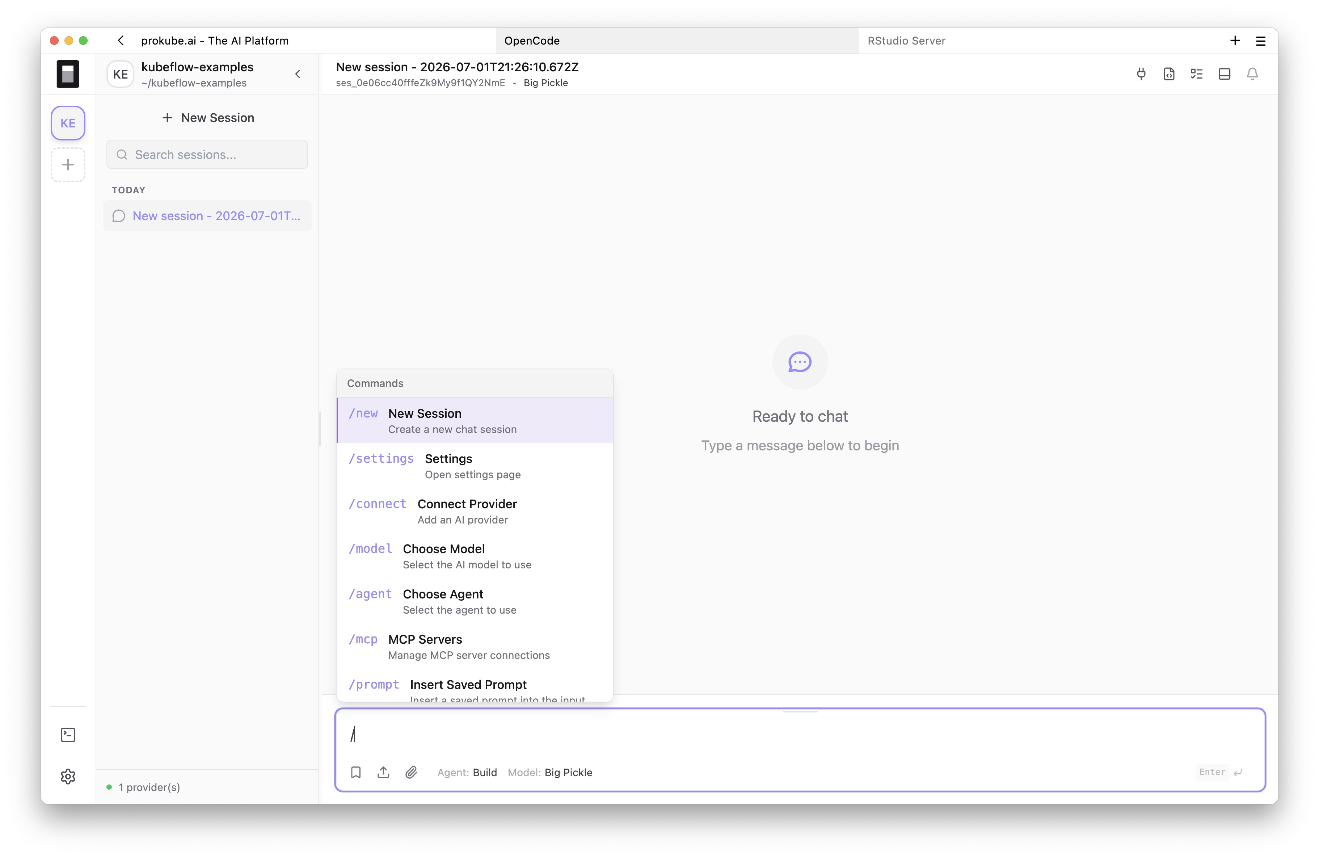
Task: Select the /new New Session command
Action: pyautogui.click(x=475, y=421)
